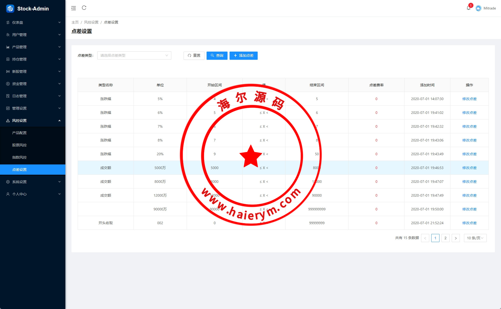Click 修改点差 link for 开头收取 row

pos(469,223)
